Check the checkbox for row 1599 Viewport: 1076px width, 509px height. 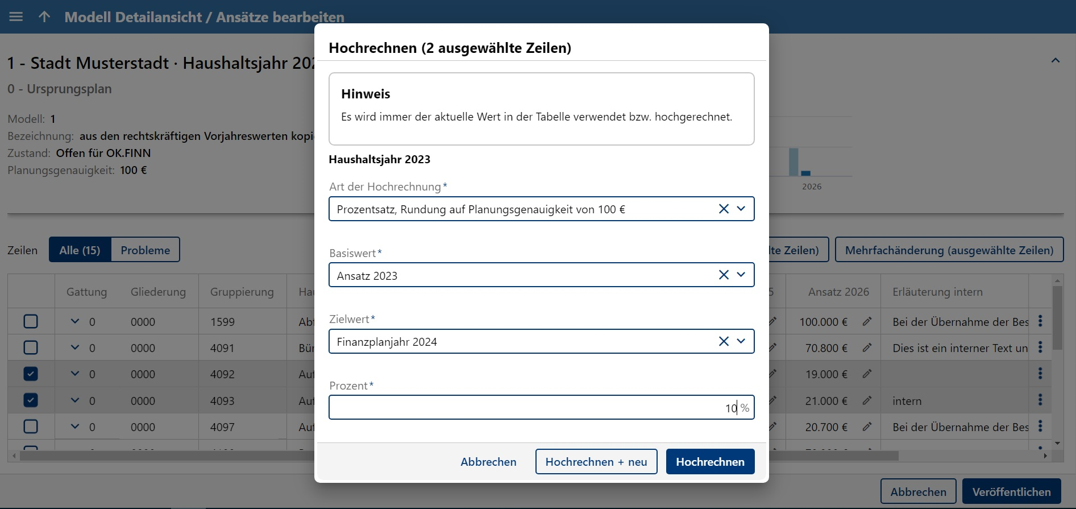pyautogui.click(x=31, y=321)
